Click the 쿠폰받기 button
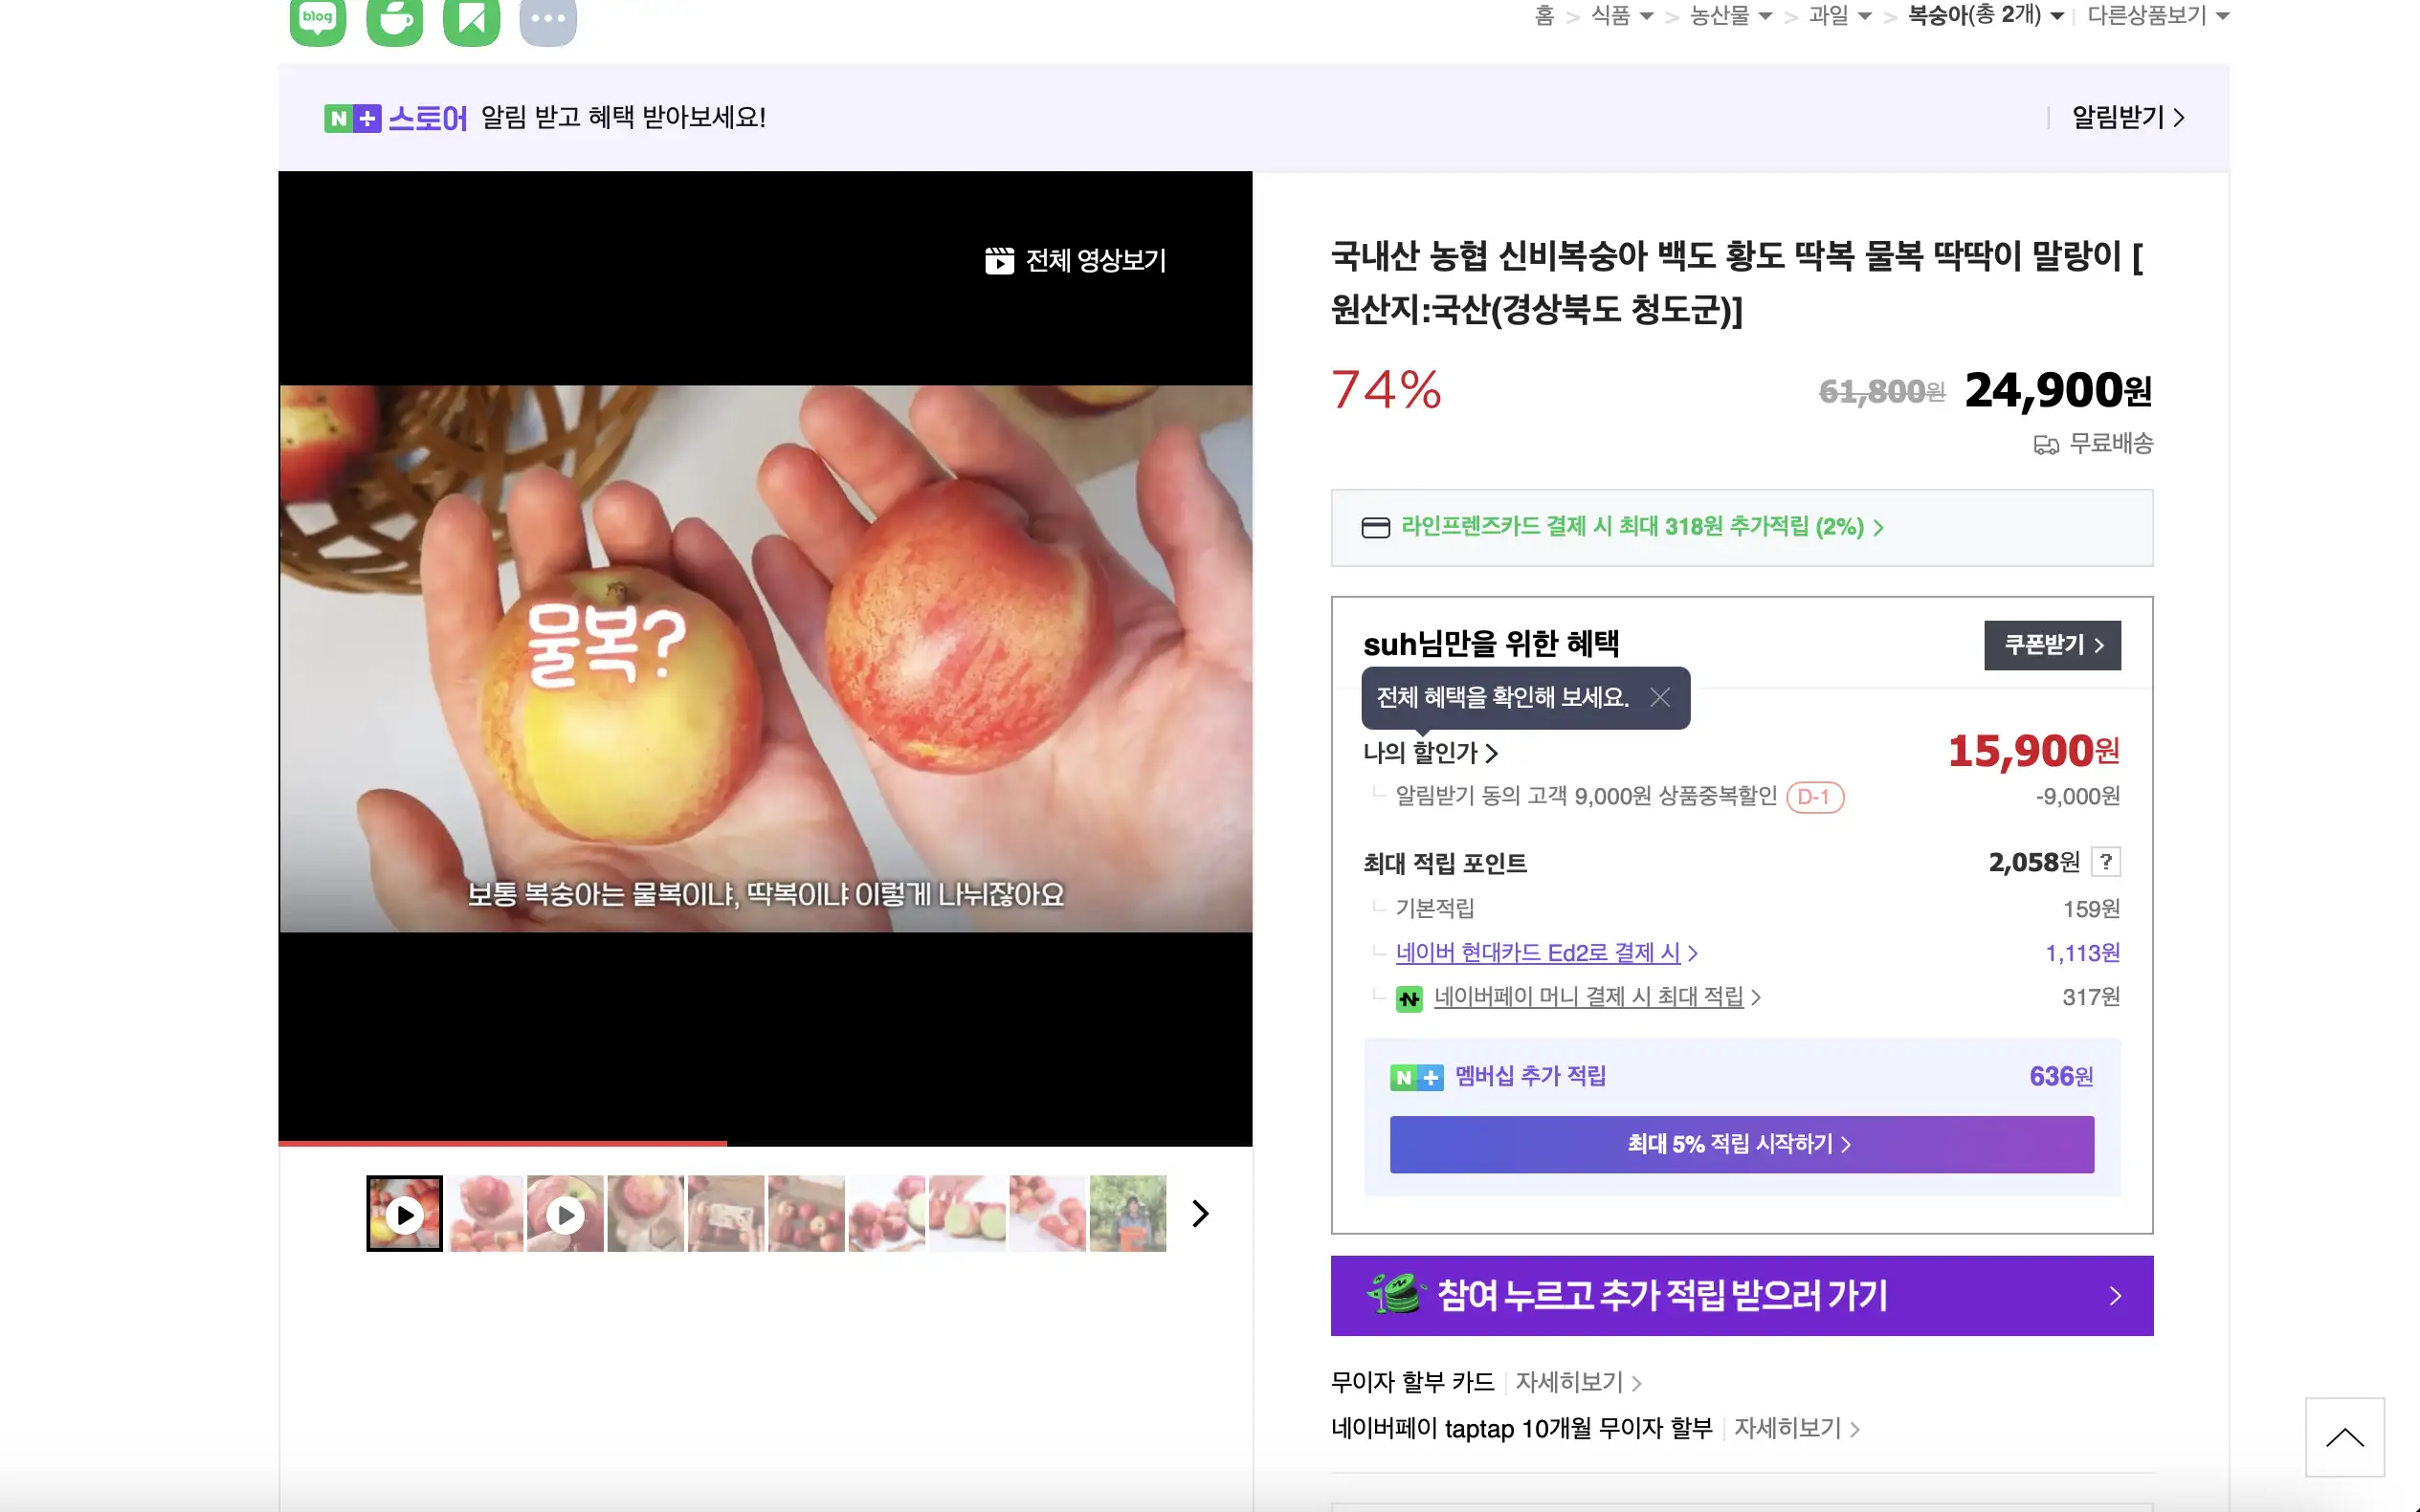Image resolution: width=2420 pixels, height=1512 pixels. [2053, 645]
